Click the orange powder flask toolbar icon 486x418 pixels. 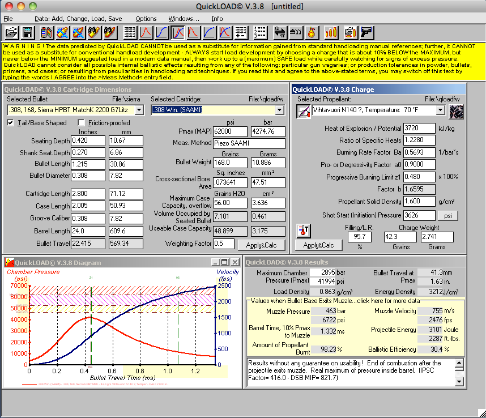pyautogui.click(x=312, y=32)
